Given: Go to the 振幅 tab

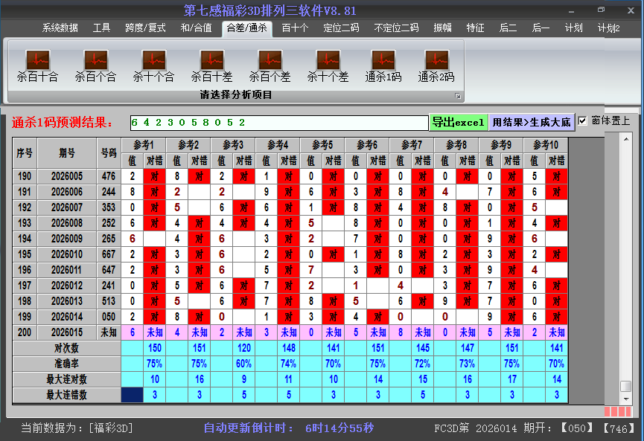Looking at the screenshot, I should [443, 28].
